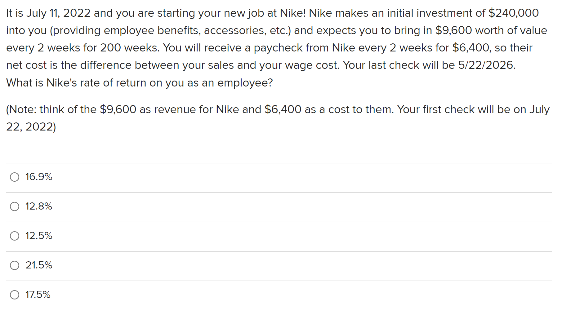Pick the 21.5% radio button
Screen dimensions: 562x310
click(15, 265)
